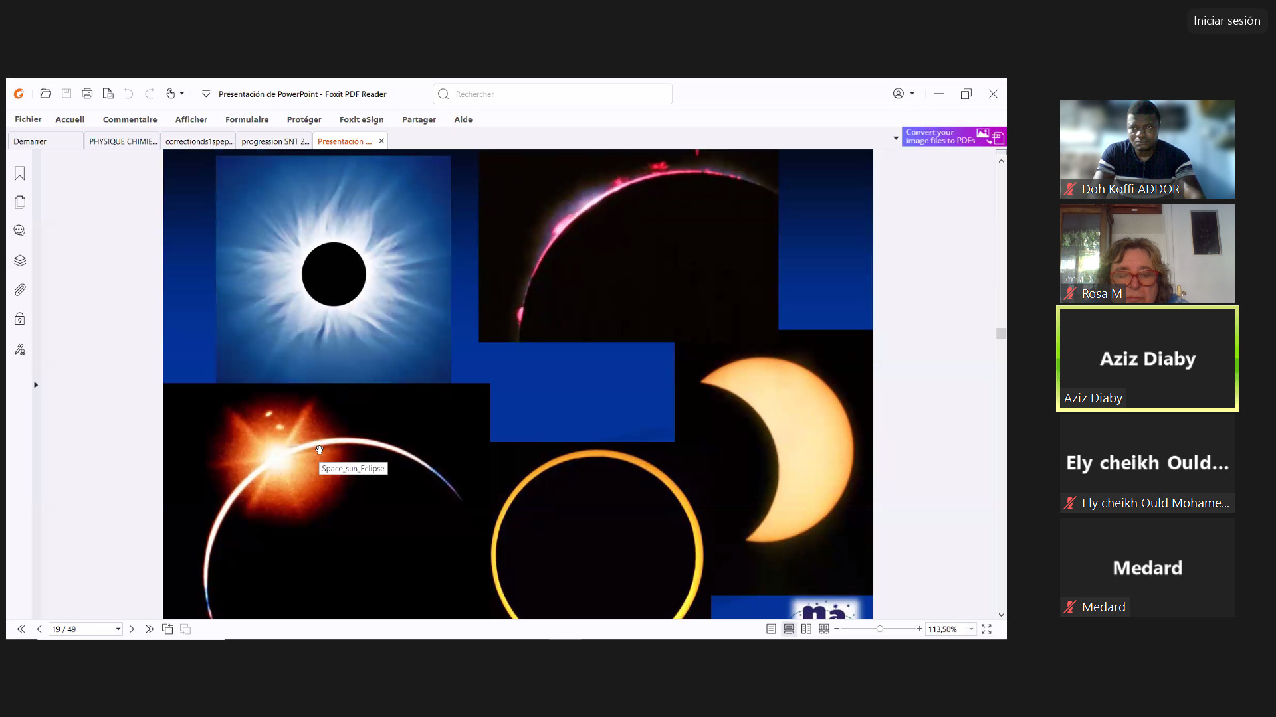Expand the account dropdown arrow
The image size is (1276, 717).
tap(912, 94)
